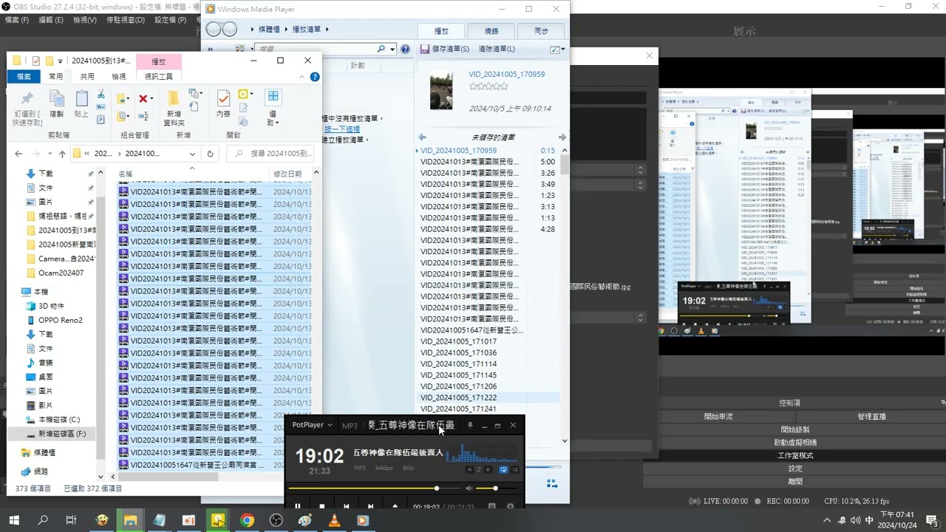Open the Customize Quick Access Toolbar dropdown
The width and height of the screenshot is (946, 532).
point(61,61)
